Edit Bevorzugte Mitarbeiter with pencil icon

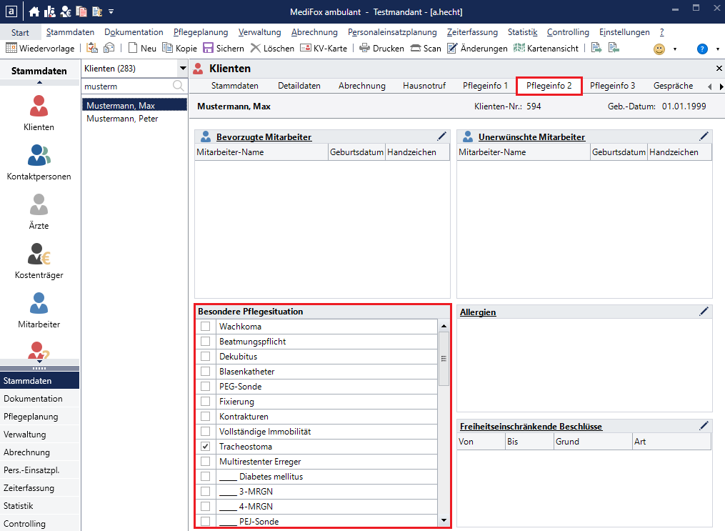point(441,137)
